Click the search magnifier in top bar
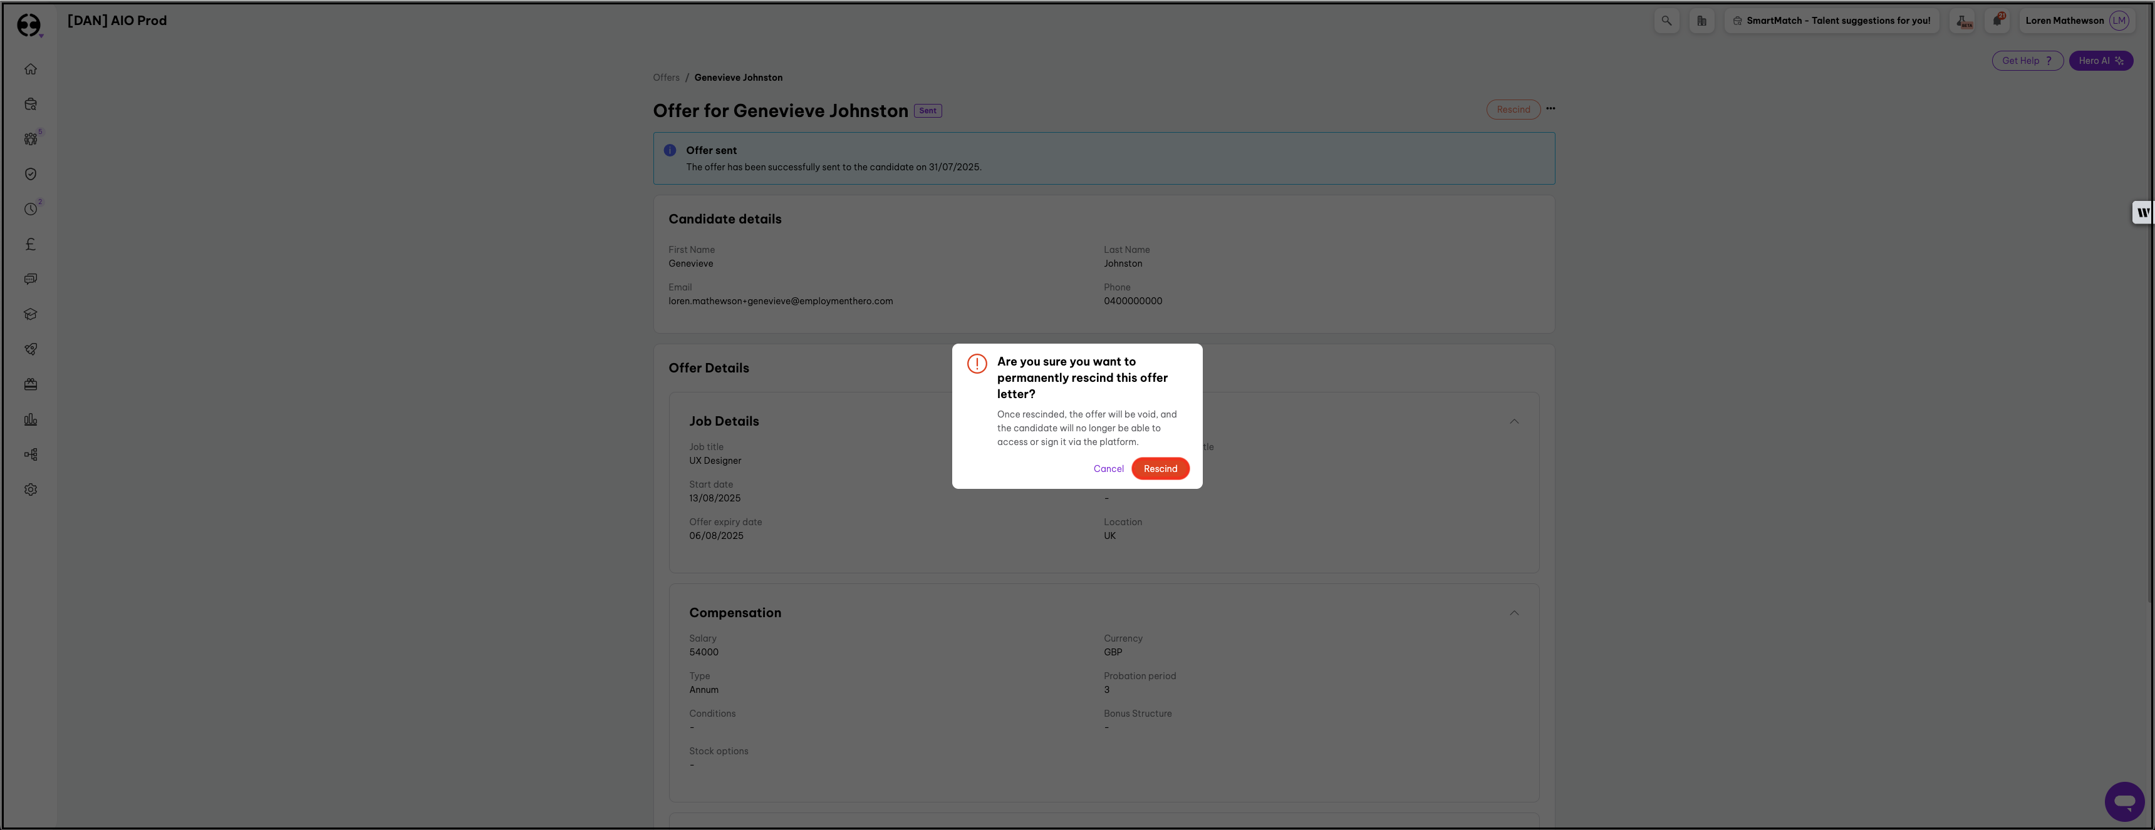The image size is (2155, 830). [1666, 21]
